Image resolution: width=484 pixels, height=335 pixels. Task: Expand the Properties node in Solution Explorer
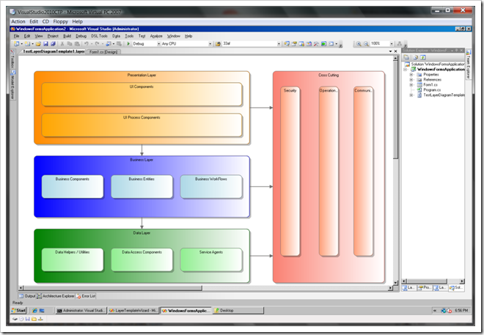(x=411, y=75)
